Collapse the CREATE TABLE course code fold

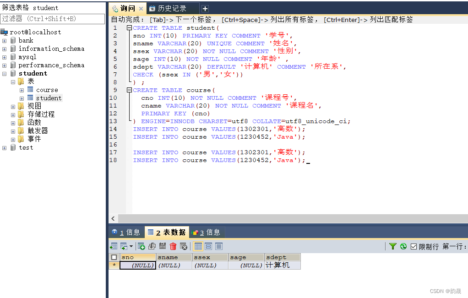tap(129, 90)
